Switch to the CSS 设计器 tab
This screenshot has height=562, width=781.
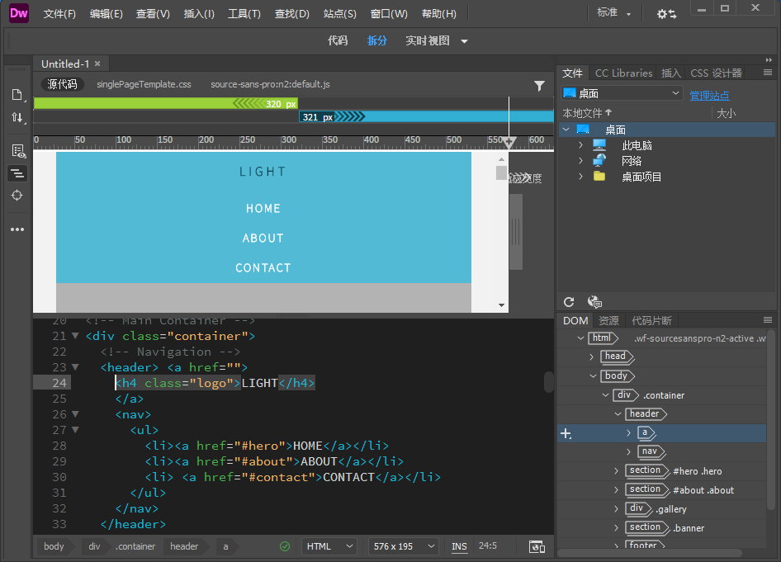pyautogui.click(x=716, y=73)
